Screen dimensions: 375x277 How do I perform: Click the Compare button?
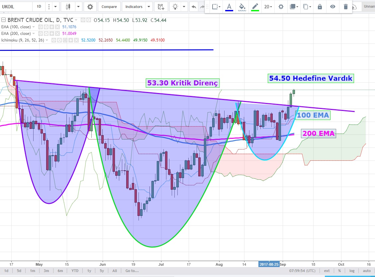(x=109, y=7)
